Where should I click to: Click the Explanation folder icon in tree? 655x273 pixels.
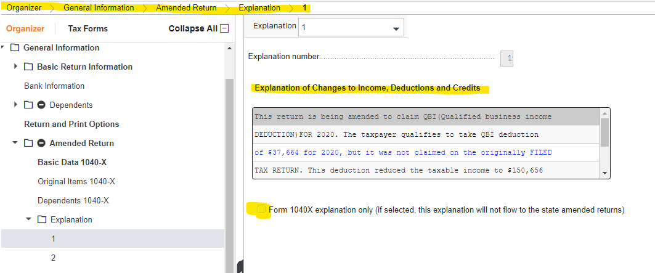tap(41, 219)
